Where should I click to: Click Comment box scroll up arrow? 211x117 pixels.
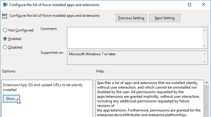[x=205, y=30]
